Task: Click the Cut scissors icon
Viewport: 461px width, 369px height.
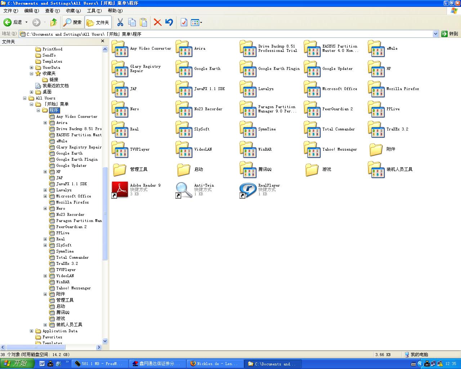Action: pyautogui.click(x=120, y=22)
